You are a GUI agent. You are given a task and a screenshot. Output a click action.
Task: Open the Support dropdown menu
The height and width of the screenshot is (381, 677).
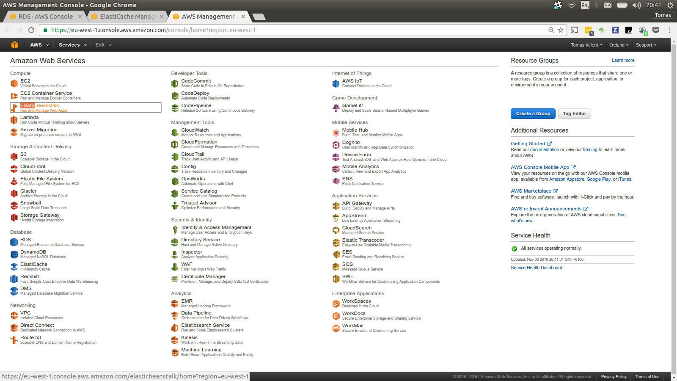point(646,45)
